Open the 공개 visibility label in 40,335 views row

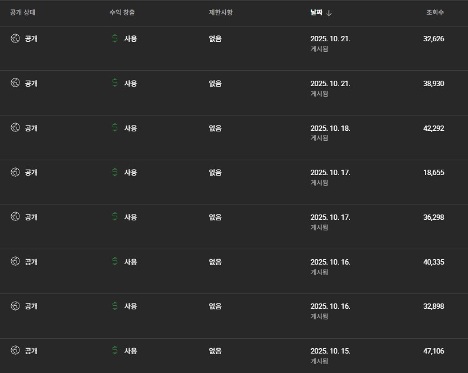(x=31, y=262)
